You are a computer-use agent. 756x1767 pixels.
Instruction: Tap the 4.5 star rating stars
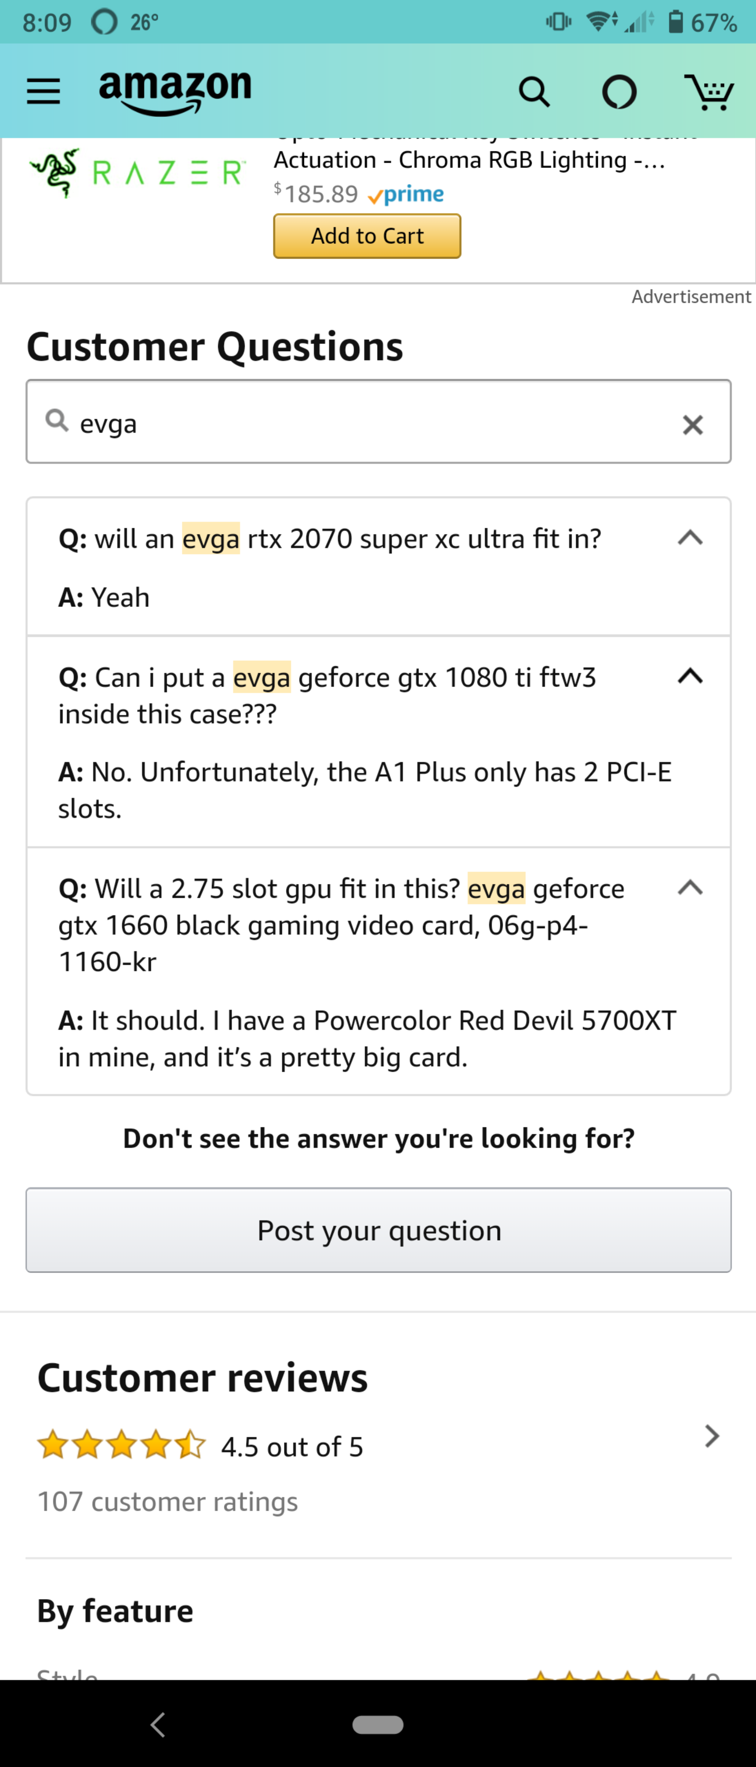(122, 1445)
